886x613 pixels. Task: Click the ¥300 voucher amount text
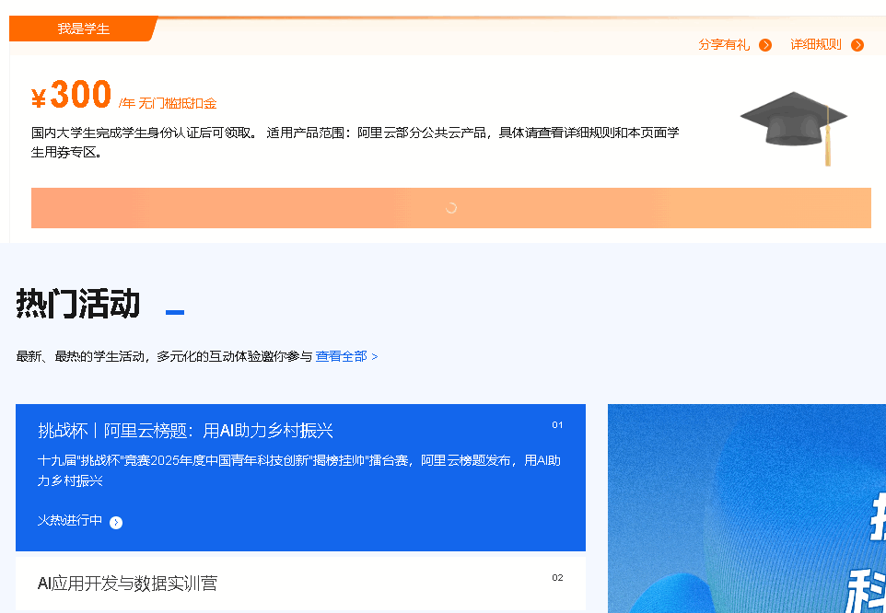point(71,94)
